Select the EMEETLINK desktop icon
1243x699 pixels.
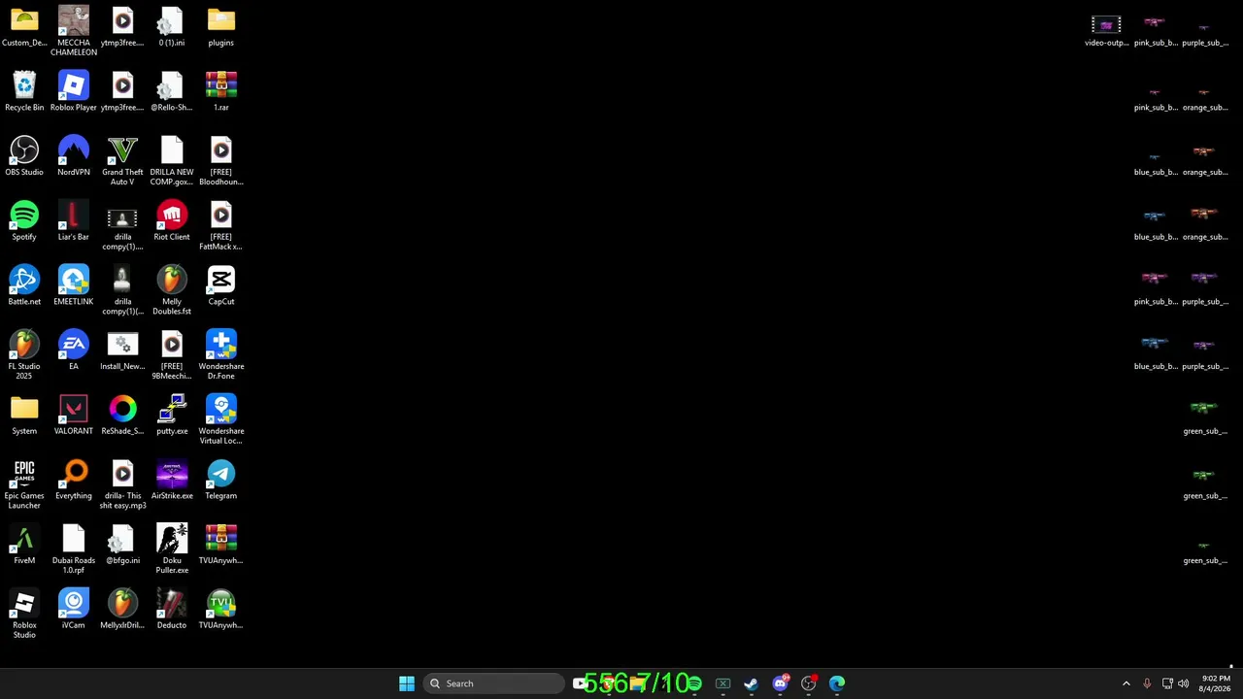point(74,285)
